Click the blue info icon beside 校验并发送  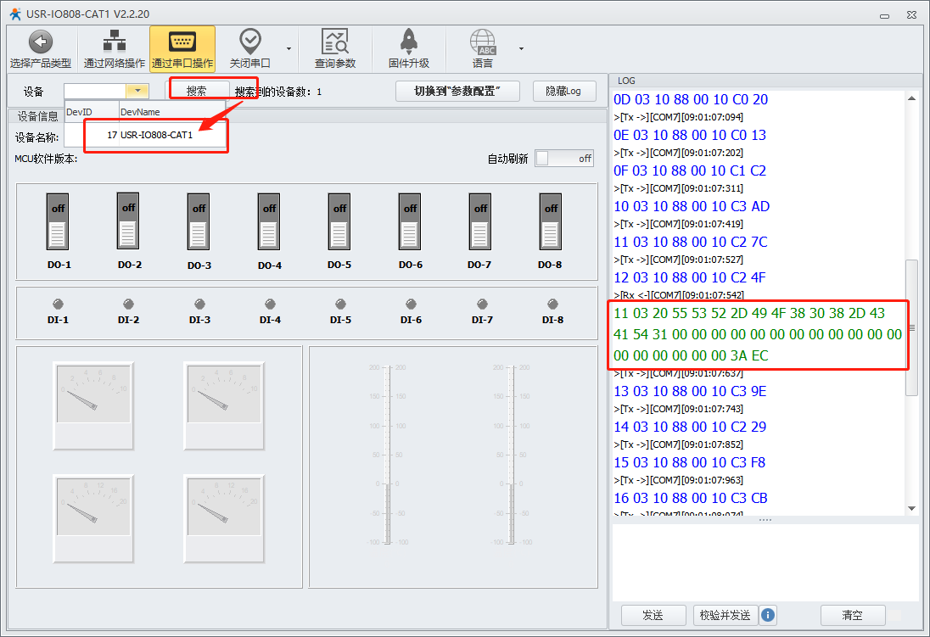(x=767, y=615)
